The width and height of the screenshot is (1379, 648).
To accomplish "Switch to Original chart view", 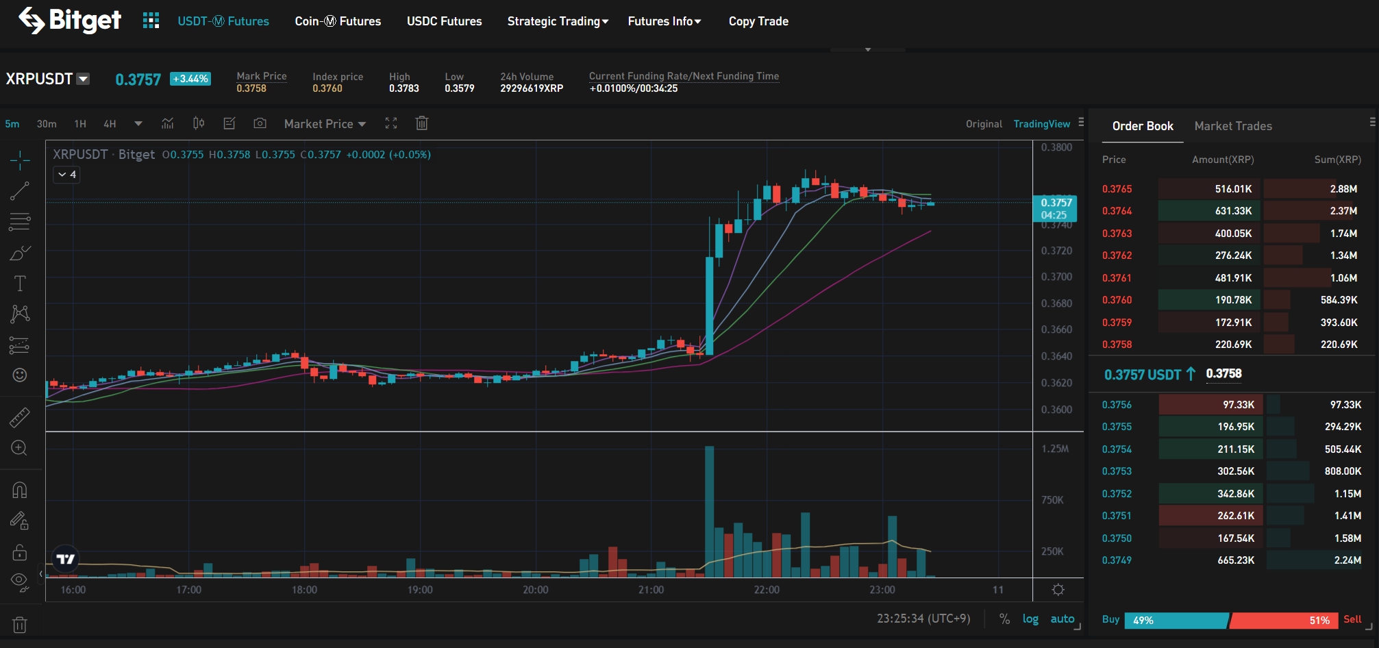I will pos(984,124).
